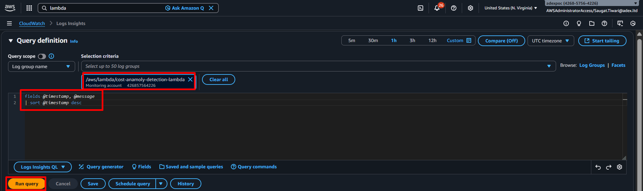
Task: Collapse the Query definition section
Action: tap(11, 41)
